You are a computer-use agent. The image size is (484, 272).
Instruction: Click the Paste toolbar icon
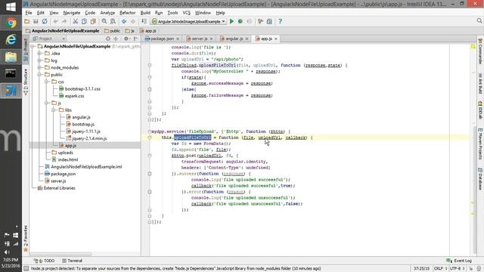click(x=93, y=21)
